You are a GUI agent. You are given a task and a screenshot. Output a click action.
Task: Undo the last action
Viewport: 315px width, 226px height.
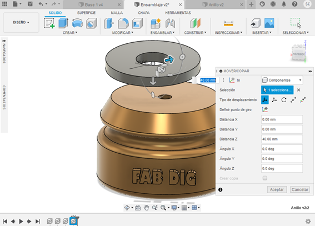click(41, 4)
